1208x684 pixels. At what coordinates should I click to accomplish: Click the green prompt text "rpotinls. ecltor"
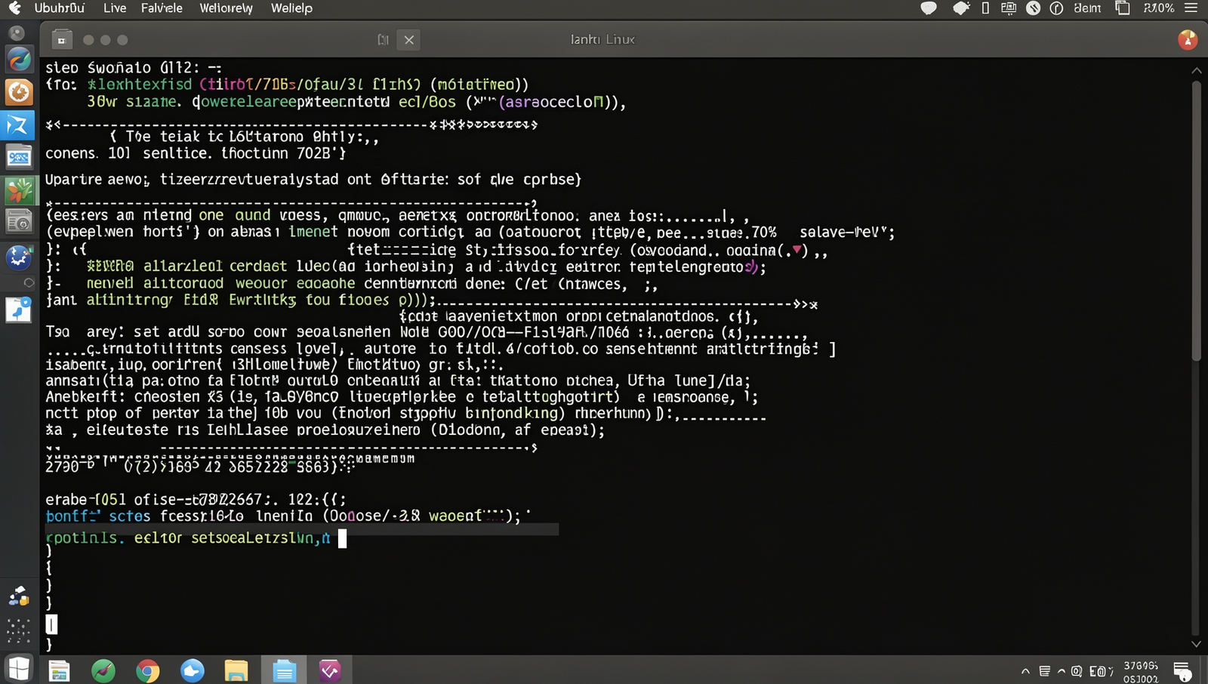pos(114,538)
